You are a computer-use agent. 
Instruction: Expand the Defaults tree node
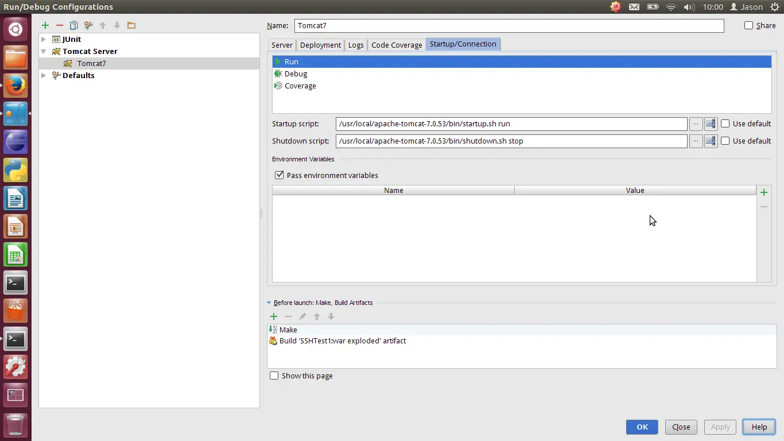[x=44, y=75]
